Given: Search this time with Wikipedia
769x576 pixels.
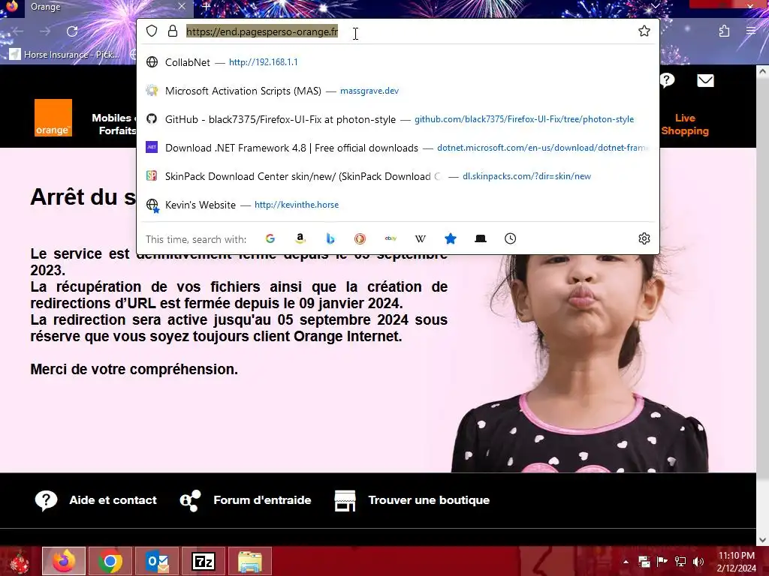Looking at the screenshot, I should [421, 238].
